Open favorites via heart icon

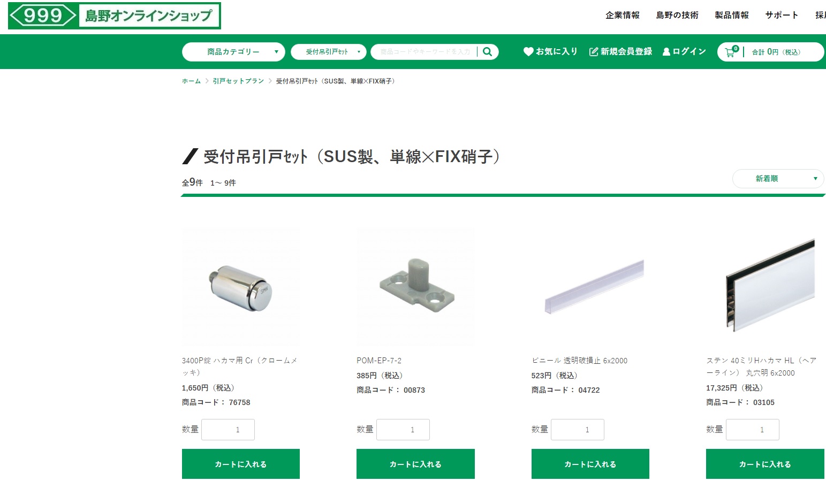pyautogui.click(x=528, y=51)
